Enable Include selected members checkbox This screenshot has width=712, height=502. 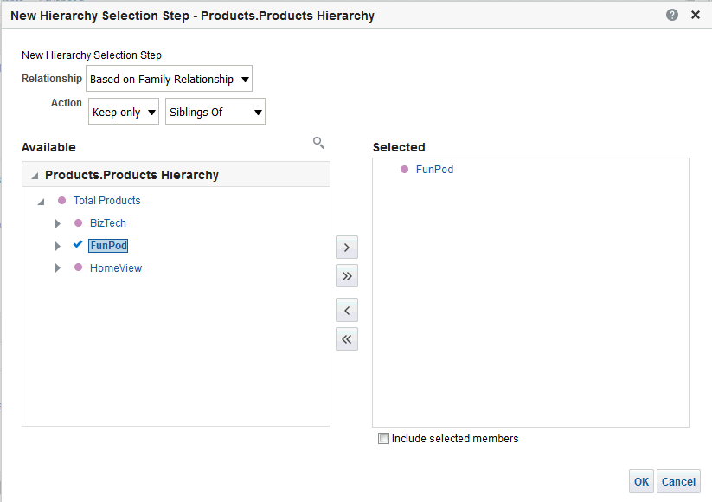(384, 439)
